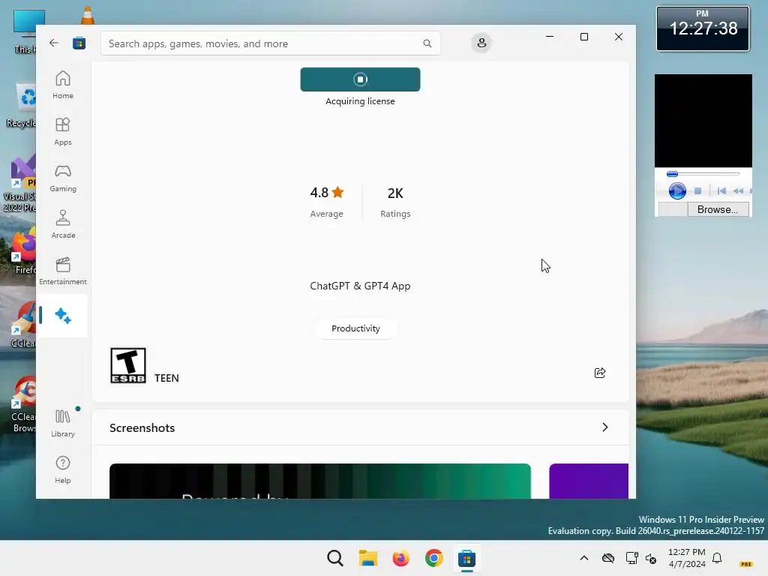Select the CCleaner Browser desktop shortcut
Image resolution: width=768 pixels, height=576 pixels.
[23, 404]
